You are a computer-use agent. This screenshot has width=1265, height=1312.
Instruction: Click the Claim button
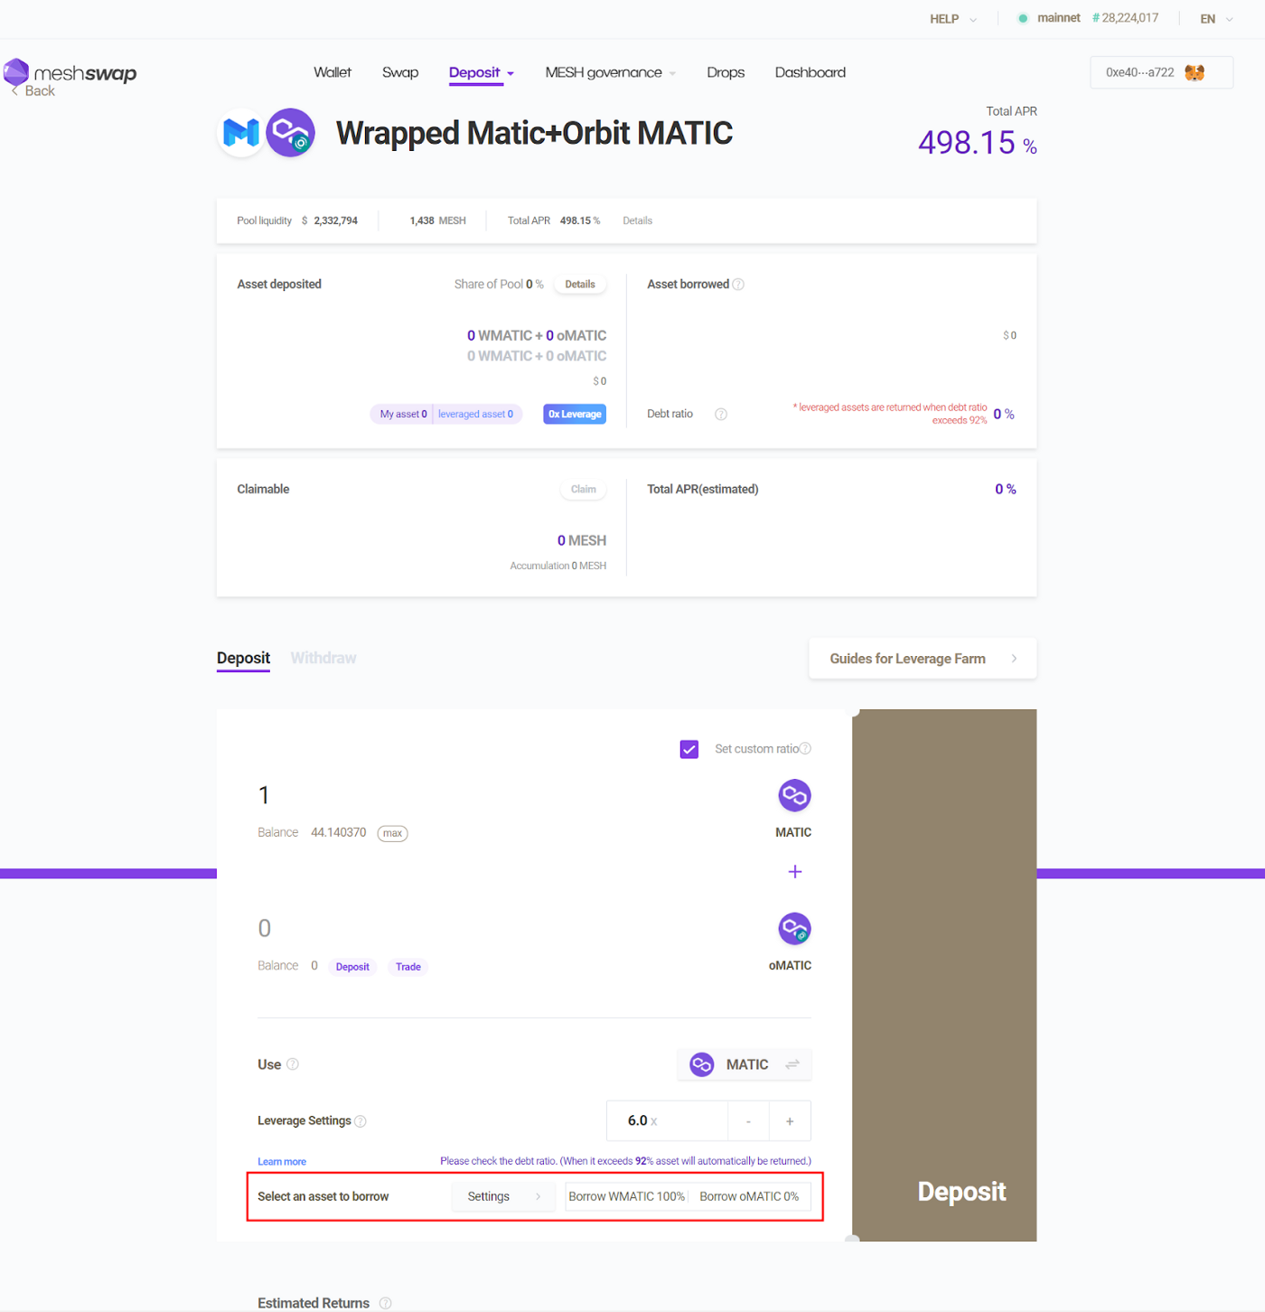584,489
